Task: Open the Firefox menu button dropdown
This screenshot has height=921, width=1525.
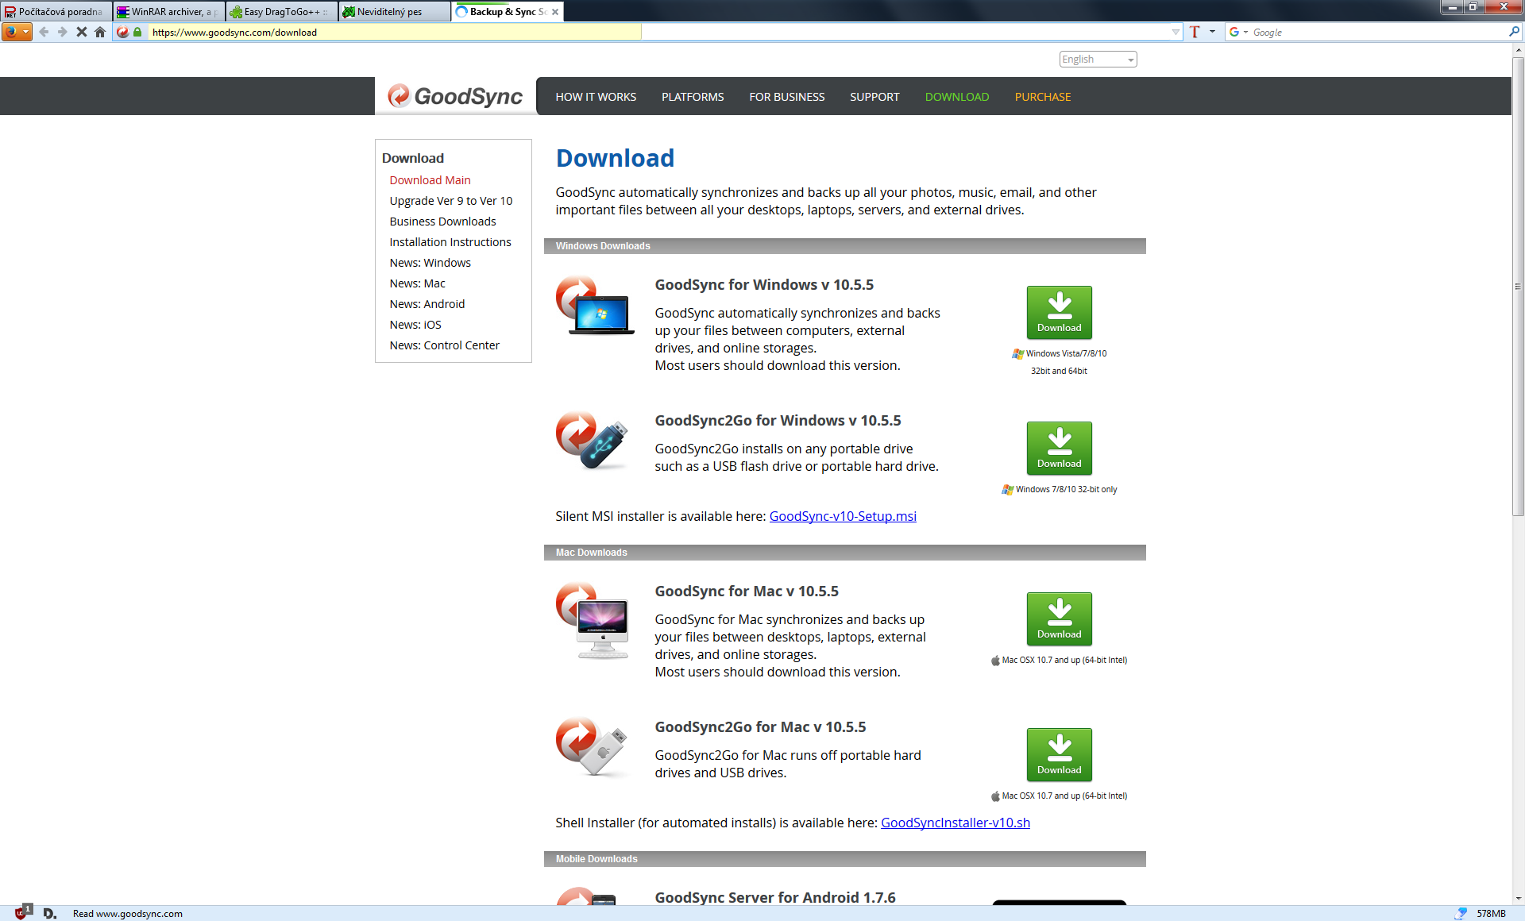Action: click(17, 33)
